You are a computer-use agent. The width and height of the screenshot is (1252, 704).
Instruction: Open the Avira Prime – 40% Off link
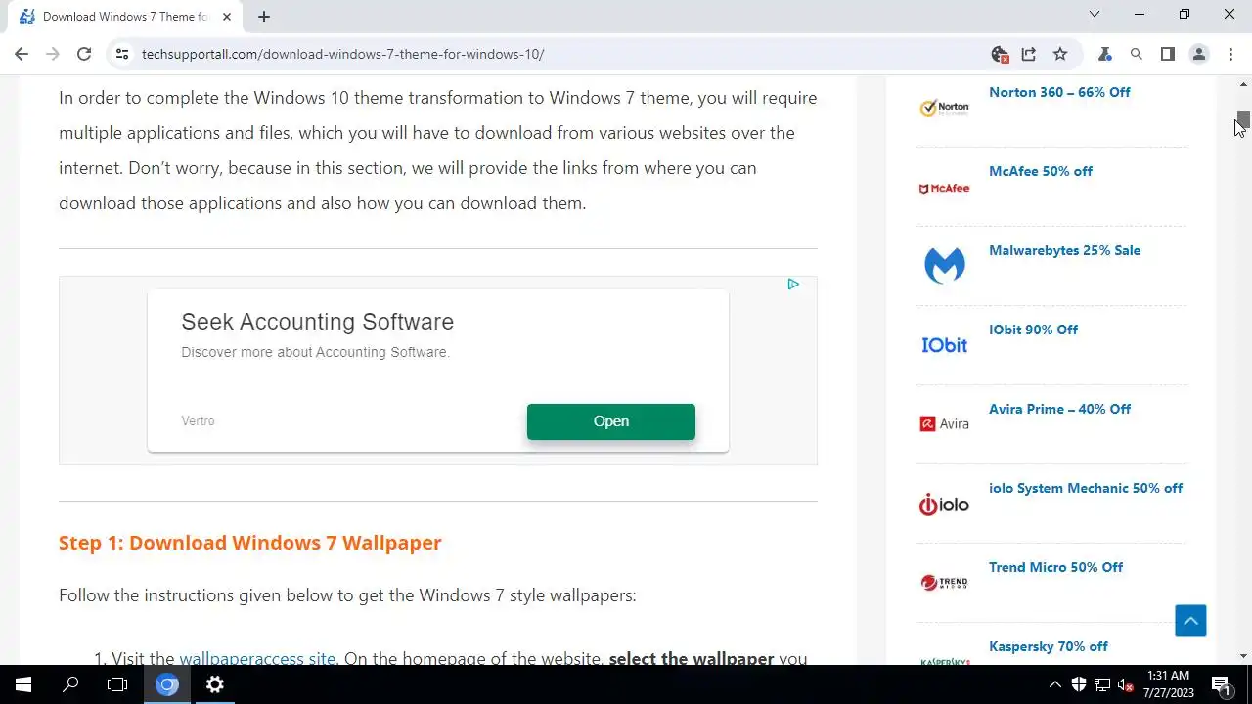click(1059, 409)
